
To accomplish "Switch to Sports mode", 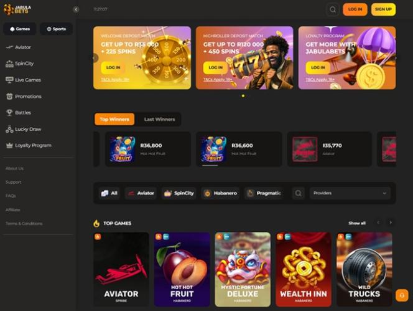I will [x=56, y=29].
